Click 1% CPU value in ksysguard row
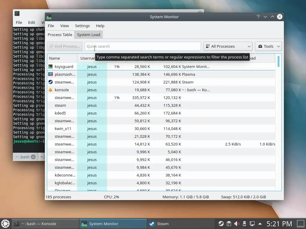This screenshot has height=229, width=306. pos(117,66)
